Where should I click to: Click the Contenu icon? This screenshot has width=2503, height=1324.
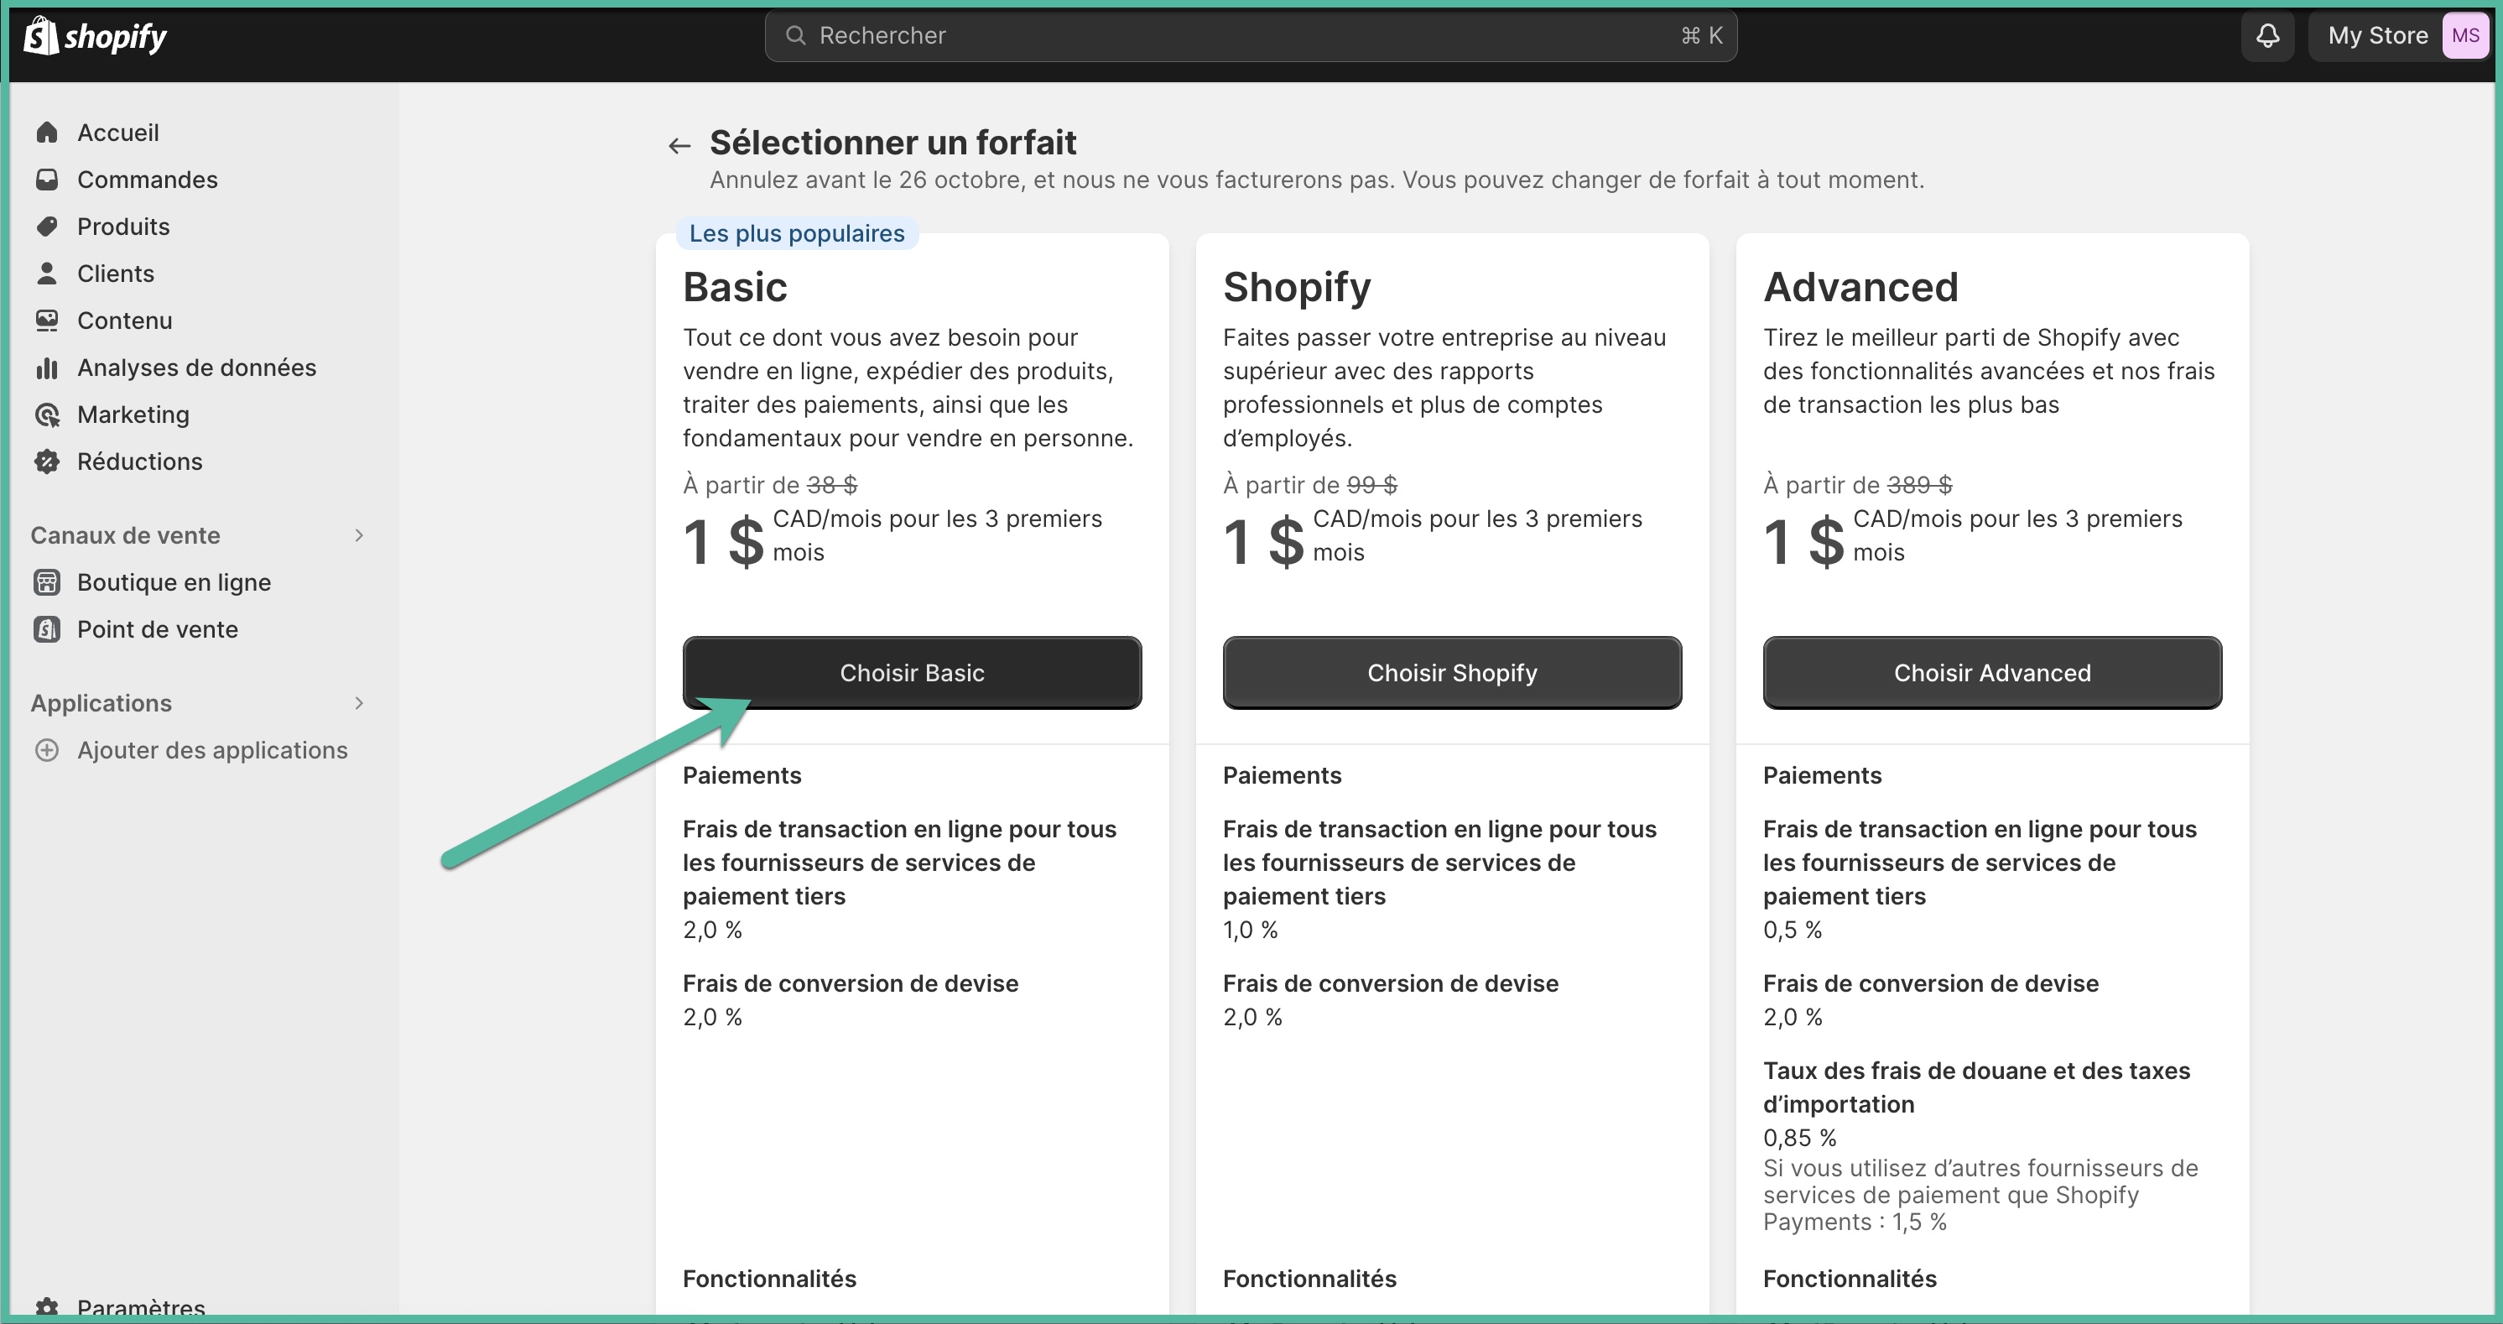tap(47, 321)
